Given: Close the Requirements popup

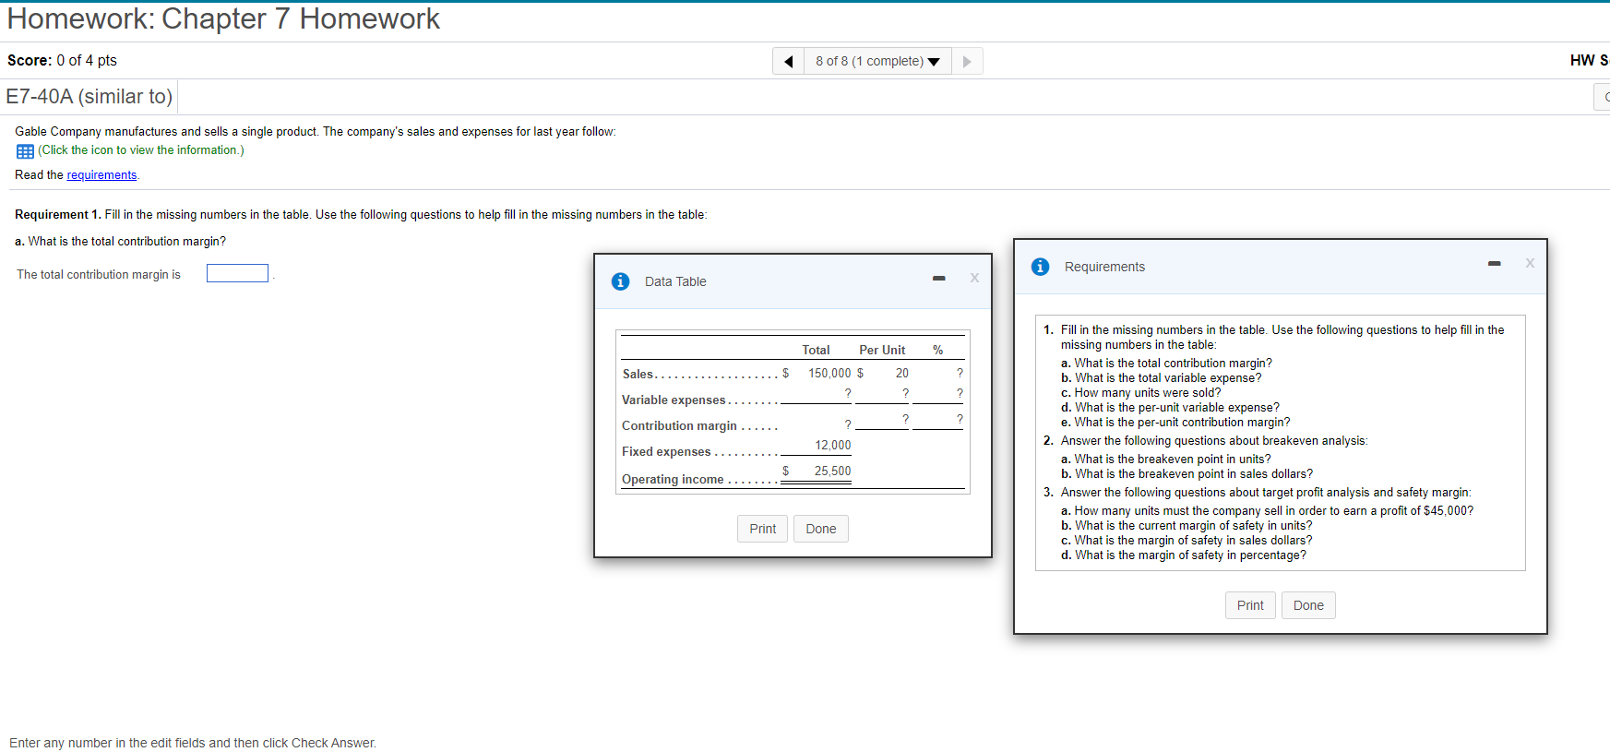Looking at the screenshot, I should [x=1530, y=263].
